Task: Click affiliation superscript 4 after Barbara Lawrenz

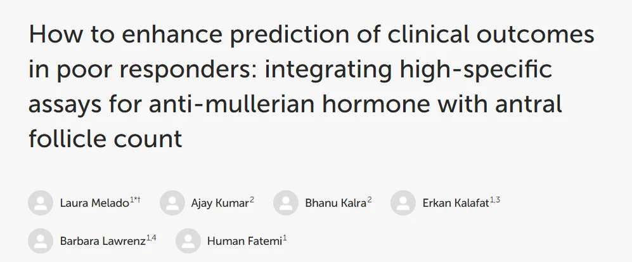Action: (x=154, y=238)
